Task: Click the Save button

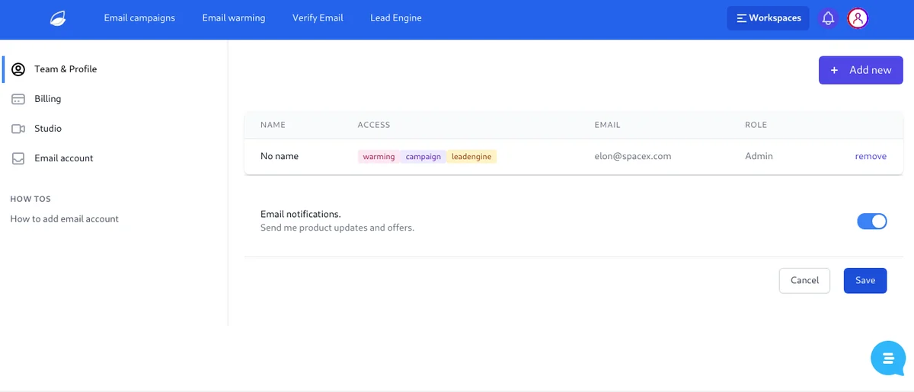Action: coord(865,281)
